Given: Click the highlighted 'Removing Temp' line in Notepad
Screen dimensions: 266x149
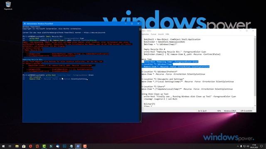Looking at the screenshot, I should click(171, 62).
